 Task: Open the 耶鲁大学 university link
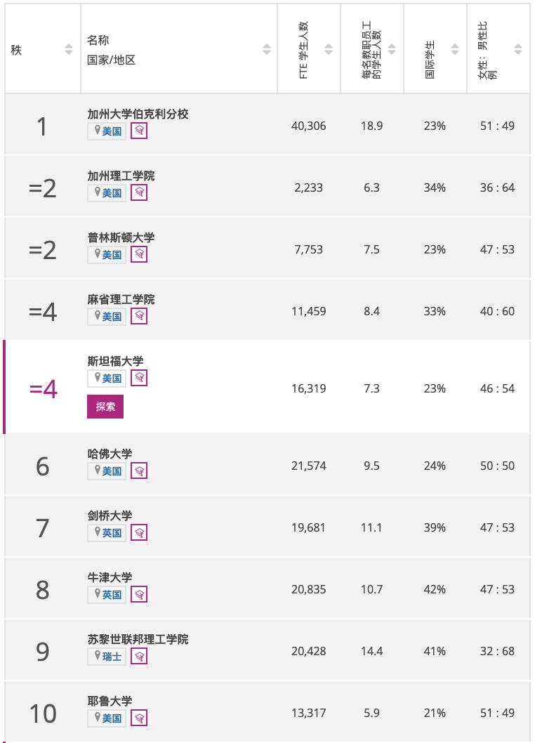click(x=110, y=701)
